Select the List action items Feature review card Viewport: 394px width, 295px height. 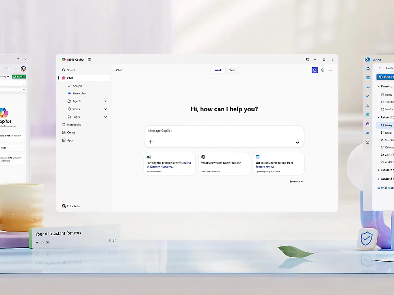[x=279, y=164]
